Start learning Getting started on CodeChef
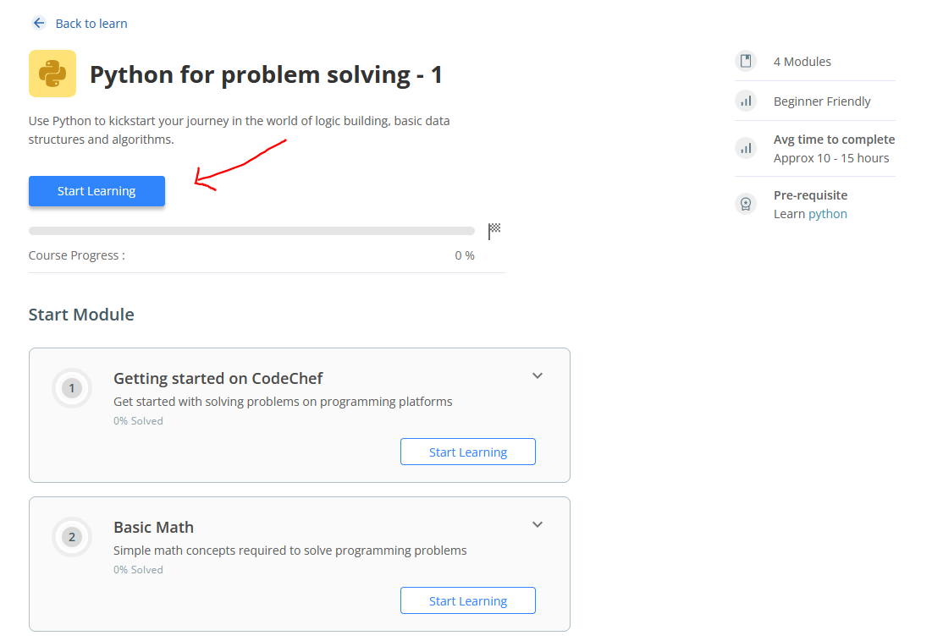The image size is (943, 641). coord(467,452)
